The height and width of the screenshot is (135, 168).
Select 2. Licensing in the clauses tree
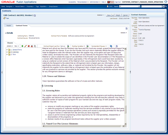coord(15,52)
